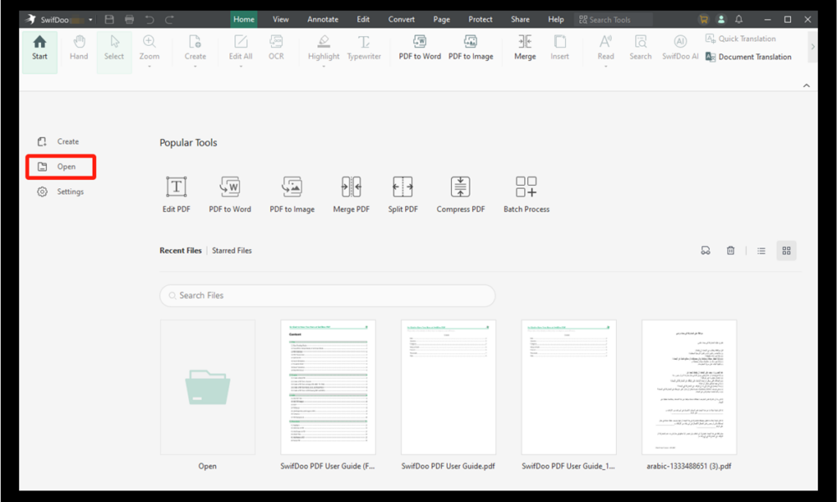The image size is (837, 502).
Task: Click the trash icon to clear recent files
Action: 730,250
